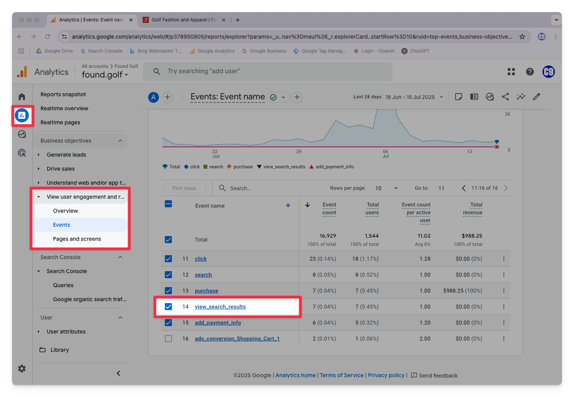
Task: Open the add_payment_info event link
Action: tap(218, 323)
